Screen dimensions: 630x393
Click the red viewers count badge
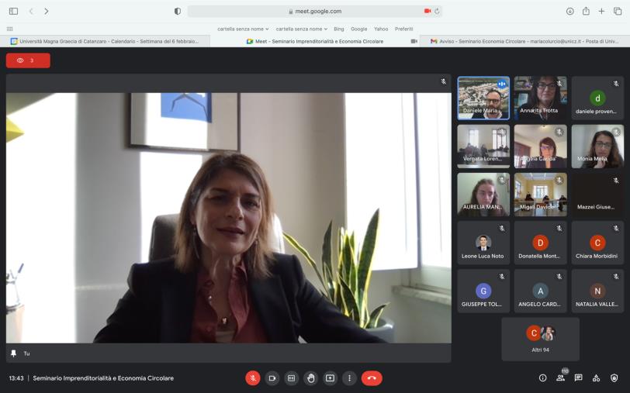tap(28, 60)
